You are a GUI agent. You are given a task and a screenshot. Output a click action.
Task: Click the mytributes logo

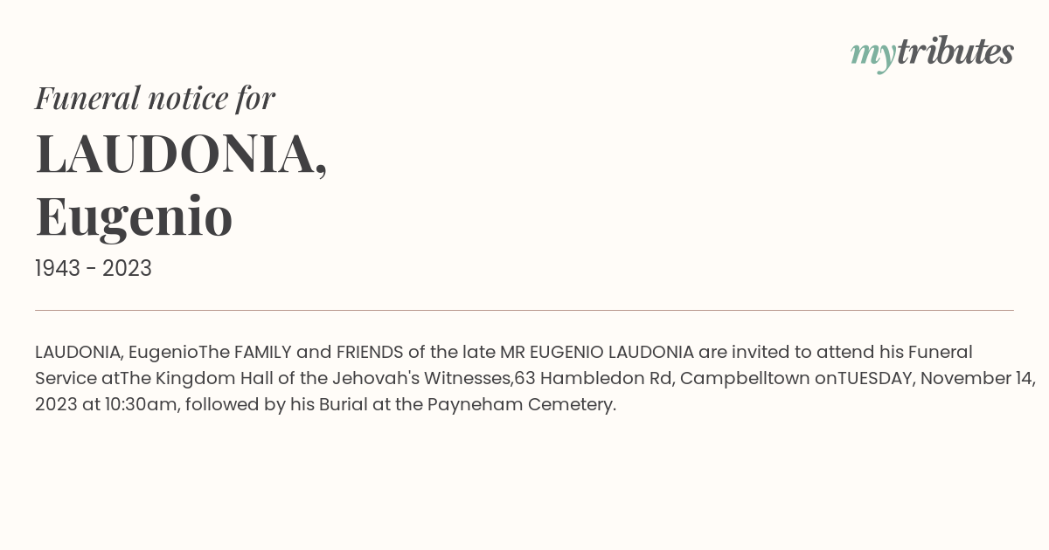click(x=931, y=53)
